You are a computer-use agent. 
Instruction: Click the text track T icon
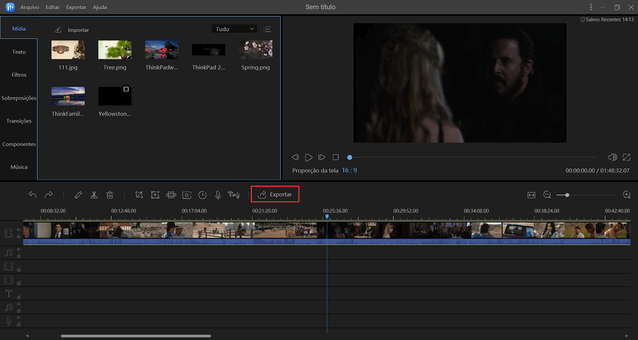[8, 293]
